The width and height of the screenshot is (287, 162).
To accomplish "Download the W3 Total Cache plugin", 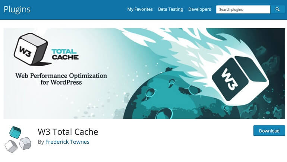I will point(269,131).
